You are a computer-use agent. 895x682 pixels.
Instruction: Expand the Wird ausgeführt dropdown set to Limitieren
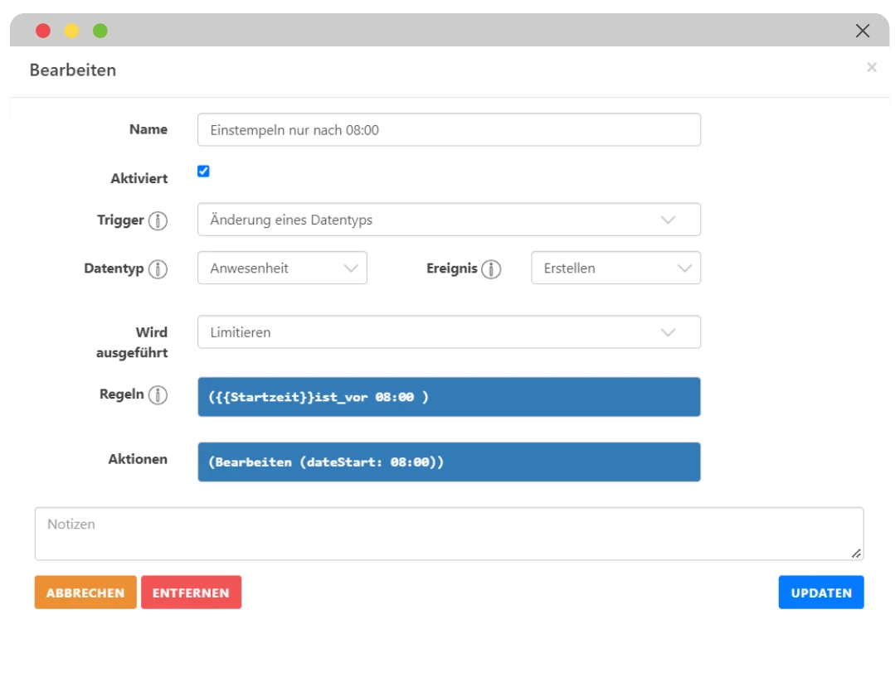(x=448, y=331)
